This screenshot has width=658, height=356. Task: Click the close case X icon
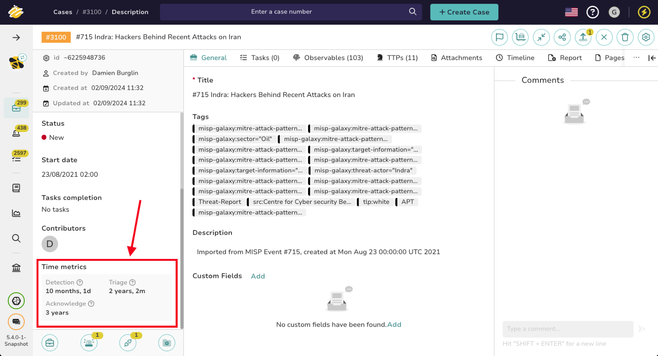click(x=604, y=37)
